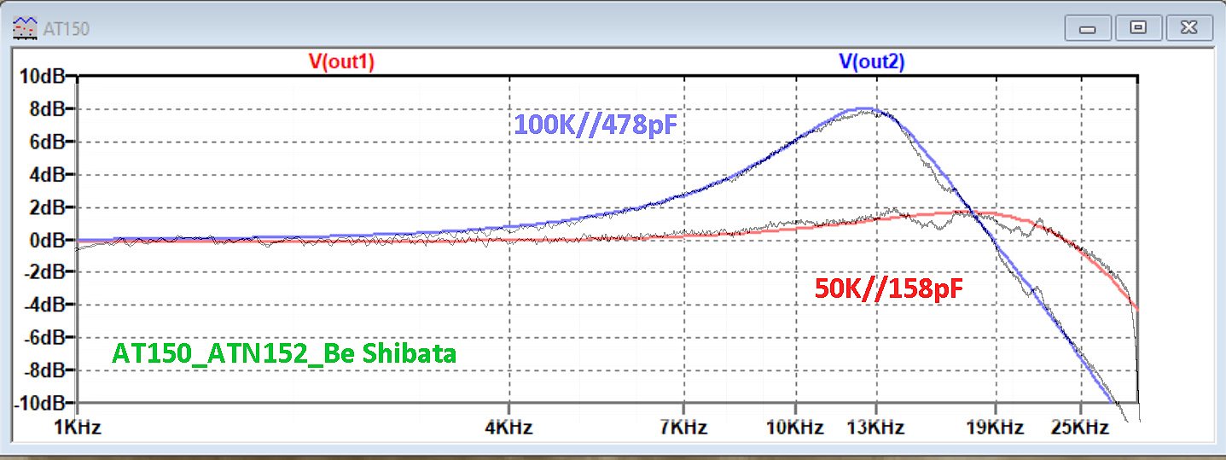The image size is (1226, 460).
Task: Click the 7KHz frequency axis label
Action: [683, 427]
